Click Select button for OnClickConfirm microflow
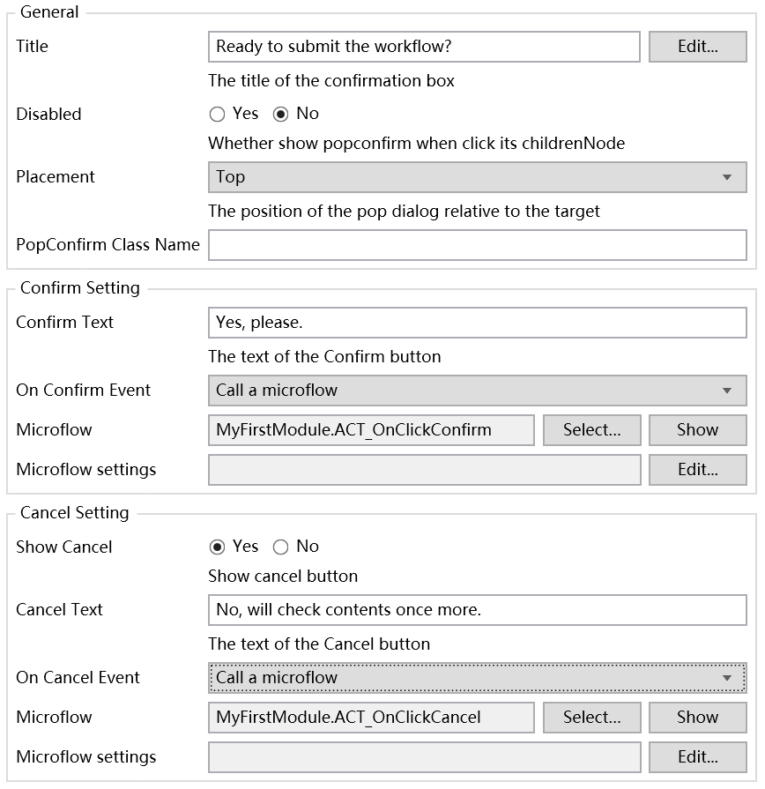This screenshot has width=765, height=789. click(591, 430)
